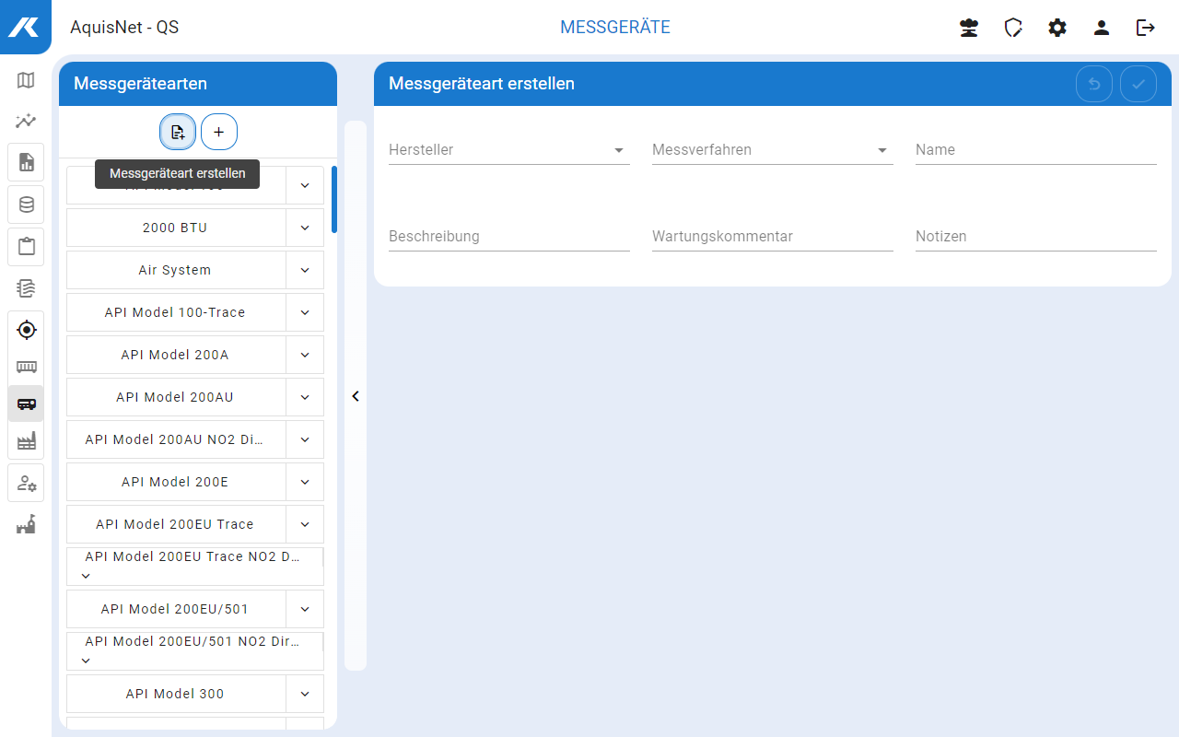This screenshot has width=1179, height=737.
Task: Open the user profile icon
Action: click(x=1102, y=28)
